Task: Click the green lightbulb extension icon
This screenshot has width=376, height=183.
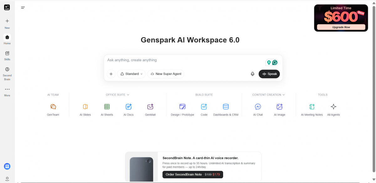Action: point(269,62)
